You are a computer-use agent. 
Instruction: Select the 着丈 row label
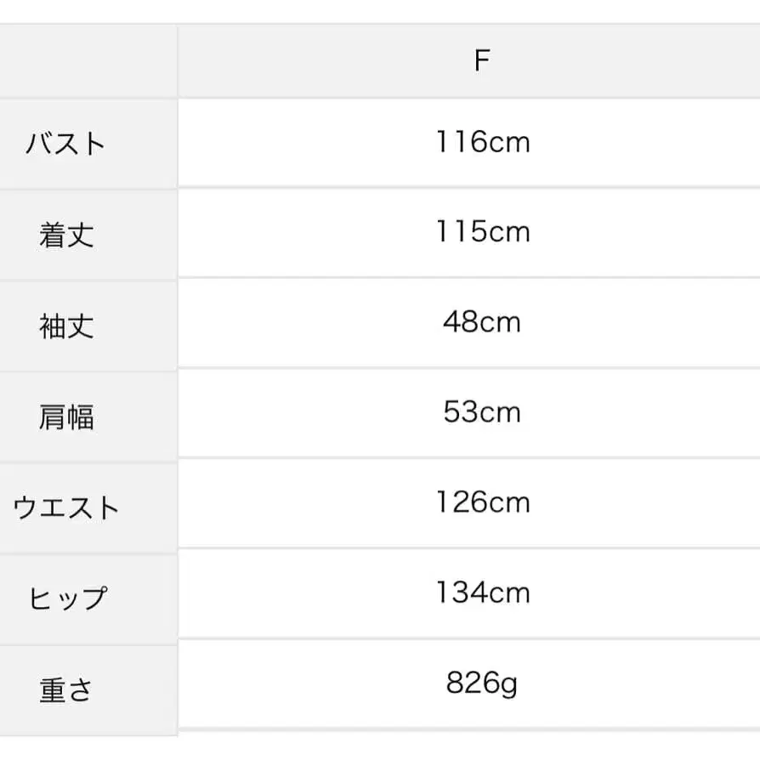point(65,235)
